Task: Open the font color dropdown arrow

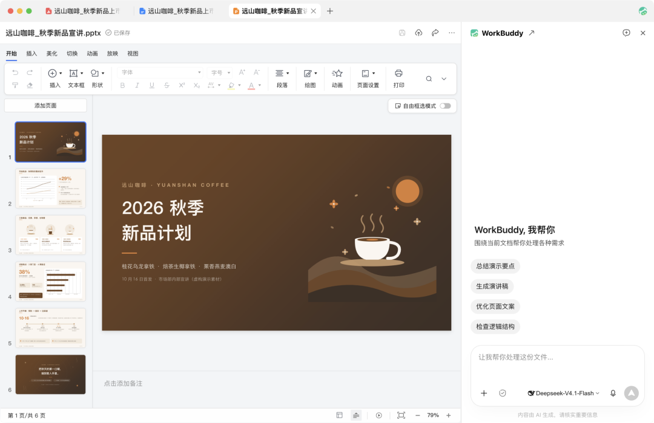Action: click(259, 85)
